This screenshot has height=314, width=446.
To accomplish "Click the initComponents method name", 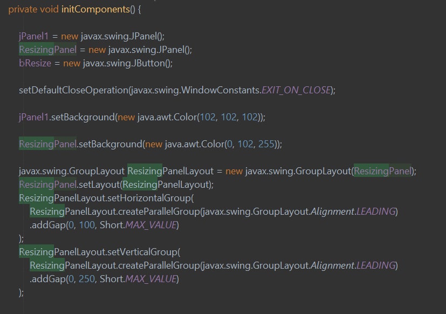I will [95, 9].
